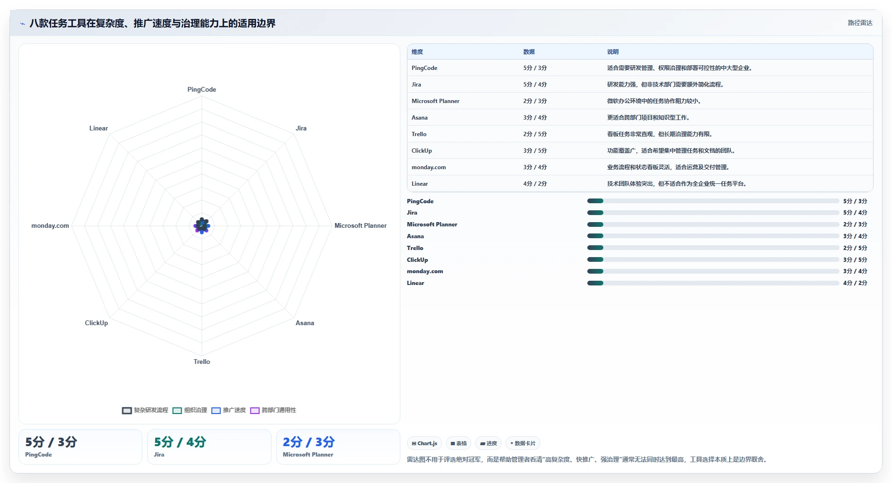Select the Microsoft Planner radar axis label

point(361,225)
